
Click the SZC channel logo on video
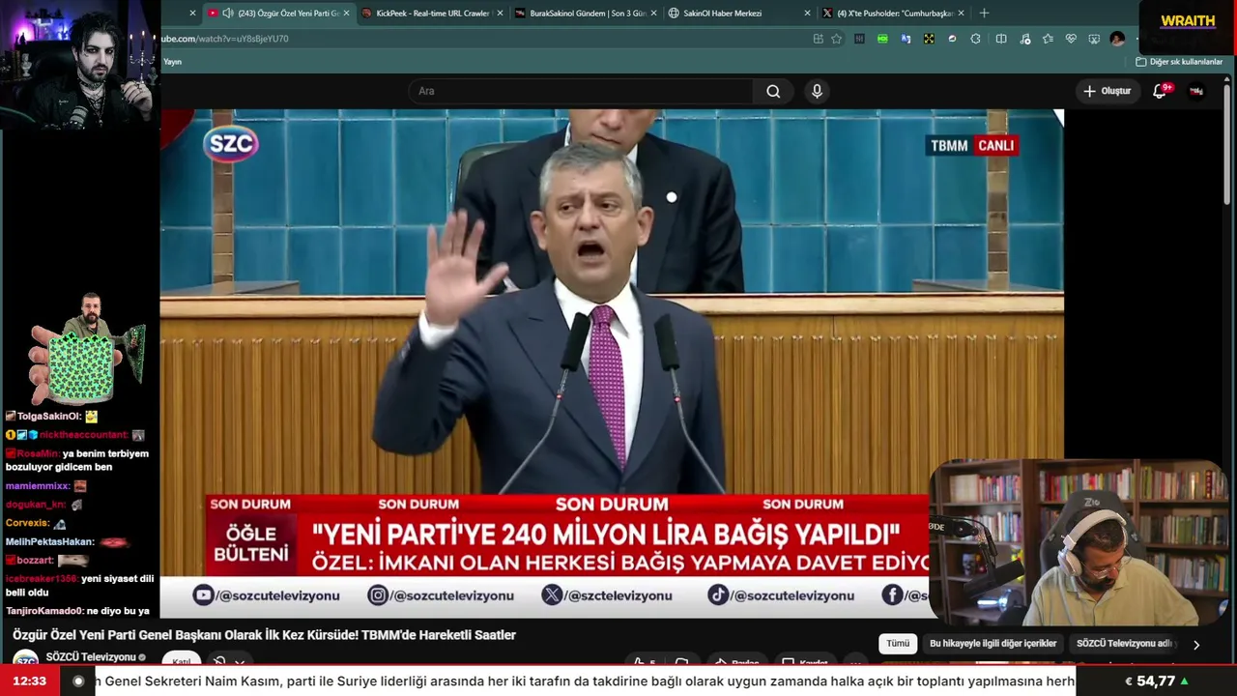point(231,144)
